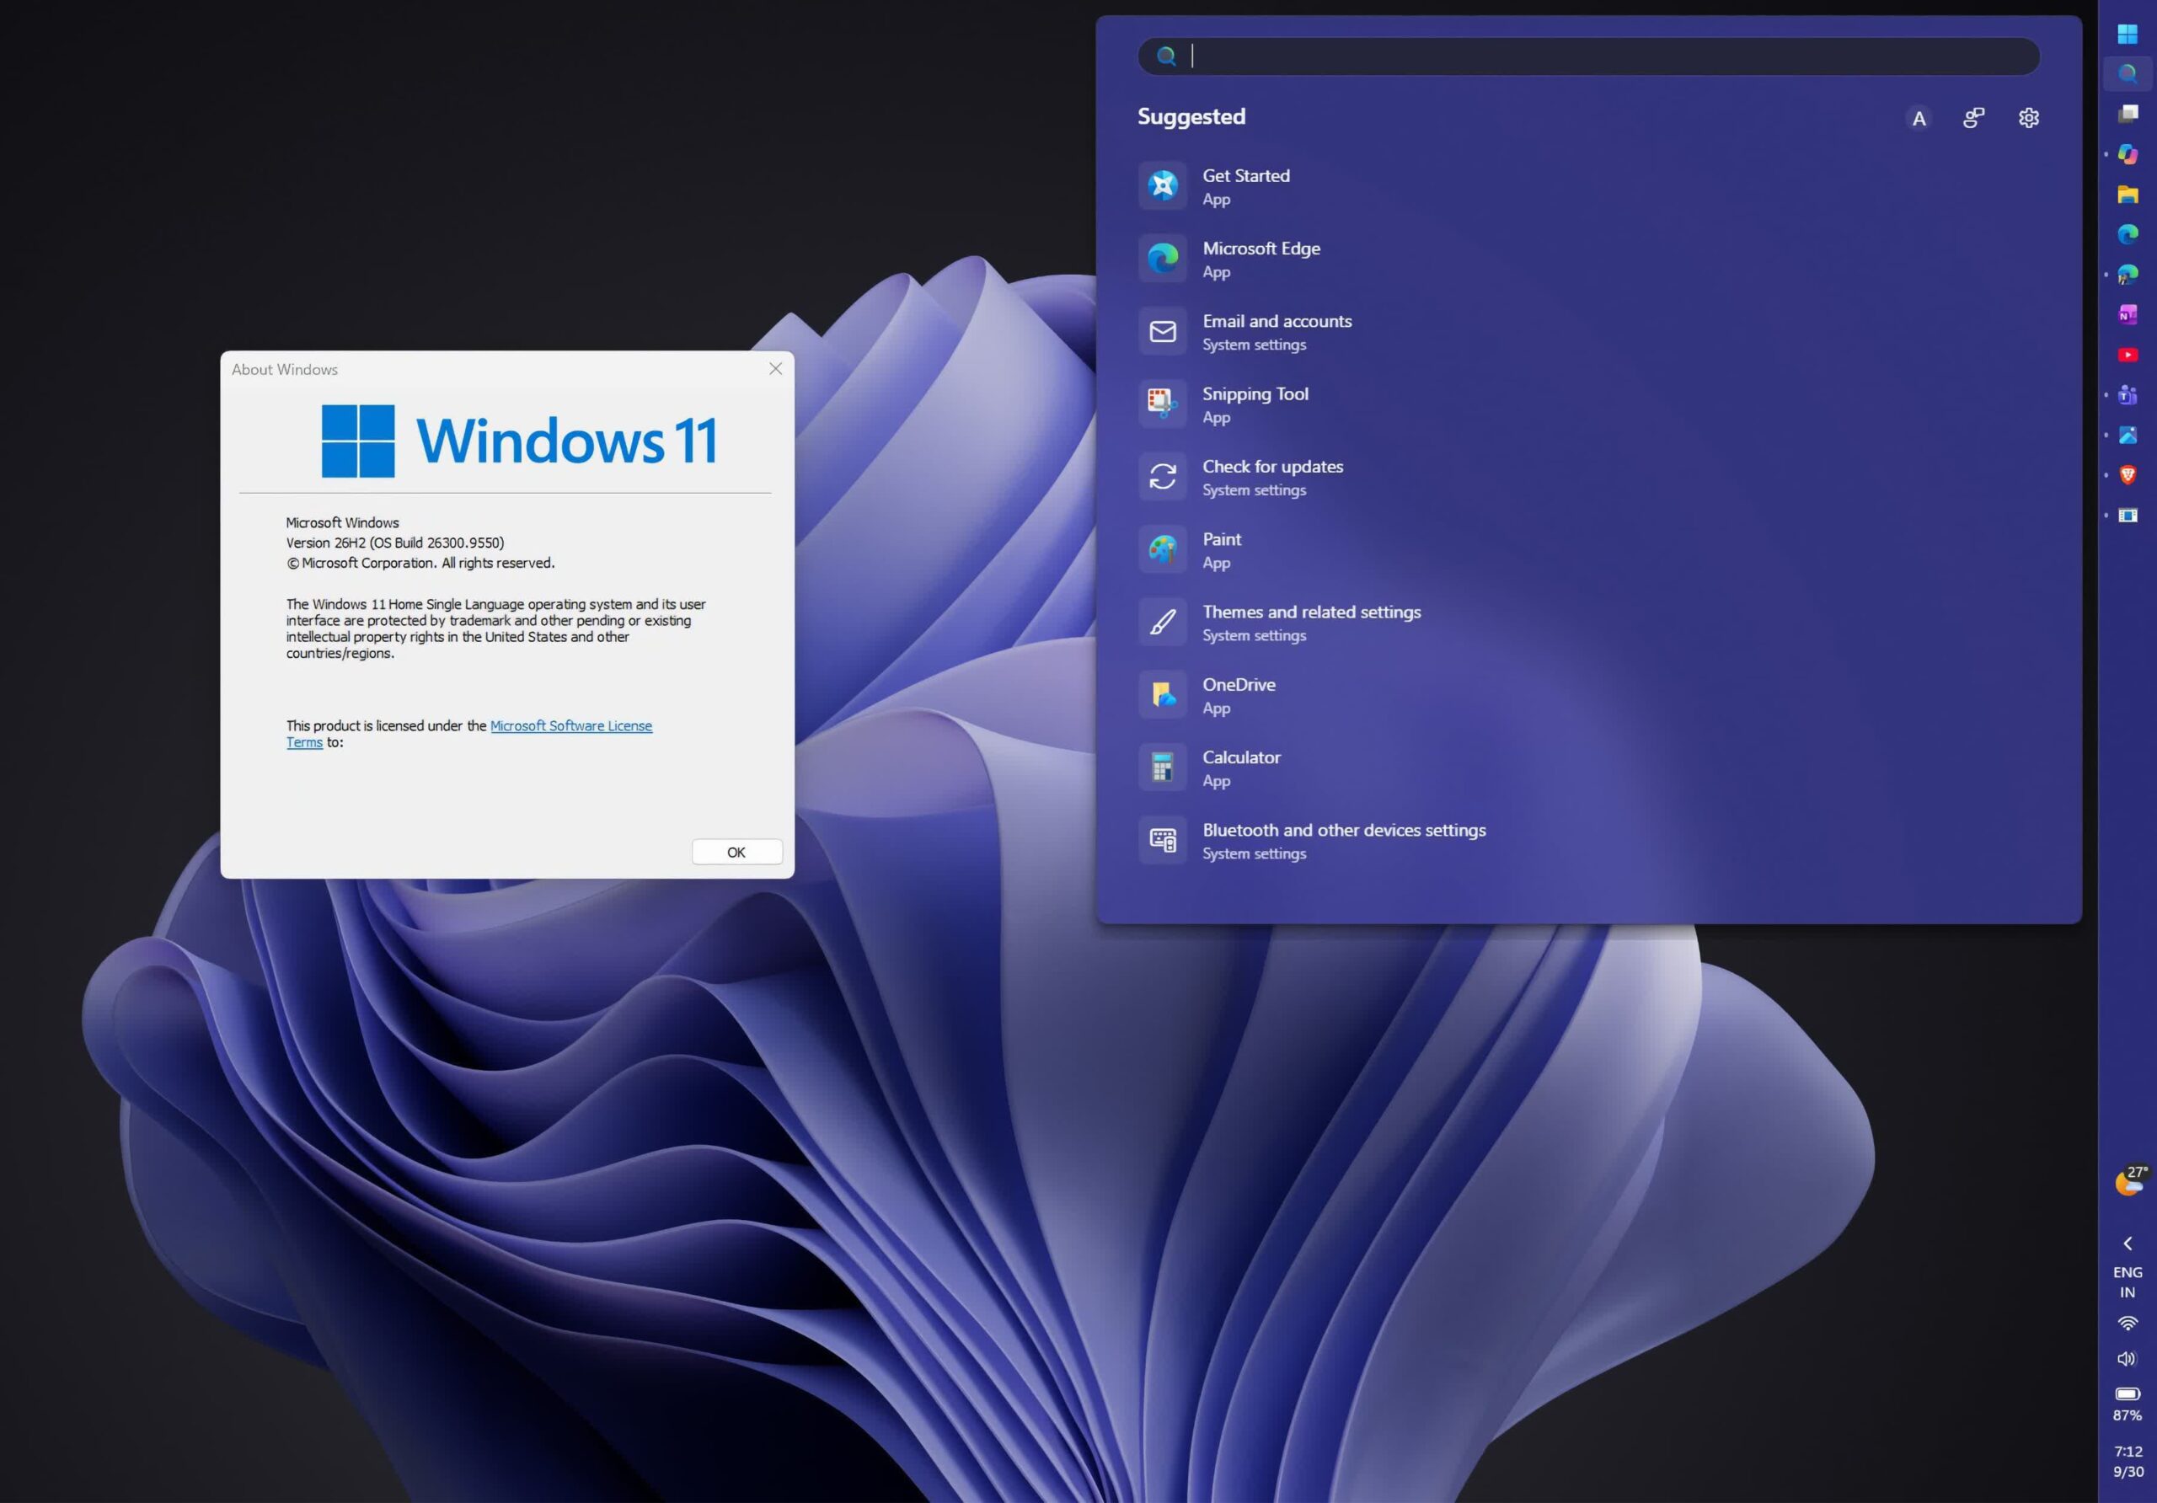The image size is (2157, 1503).
Task: Open File Explorer from the taskbar
Action: pyautogui.click(x=2127, y=194)
